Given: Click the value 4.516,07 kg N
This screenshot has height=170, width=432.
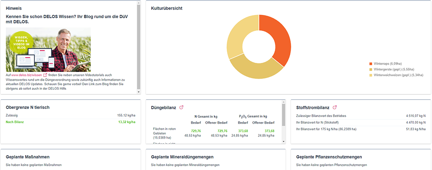Looking at the screenshot, I should [x=416, y=116].
